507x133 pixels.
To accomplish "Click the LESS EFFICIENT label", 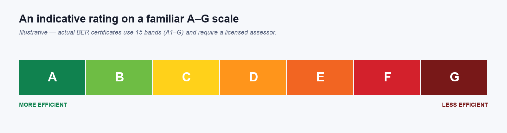I will [x=465, y=105].
